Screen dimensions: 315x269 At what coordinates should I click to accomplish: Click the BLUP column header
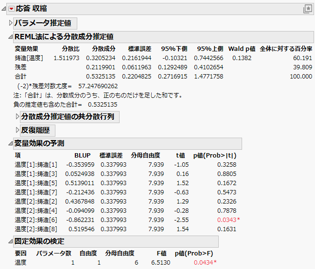coord(82,156)
